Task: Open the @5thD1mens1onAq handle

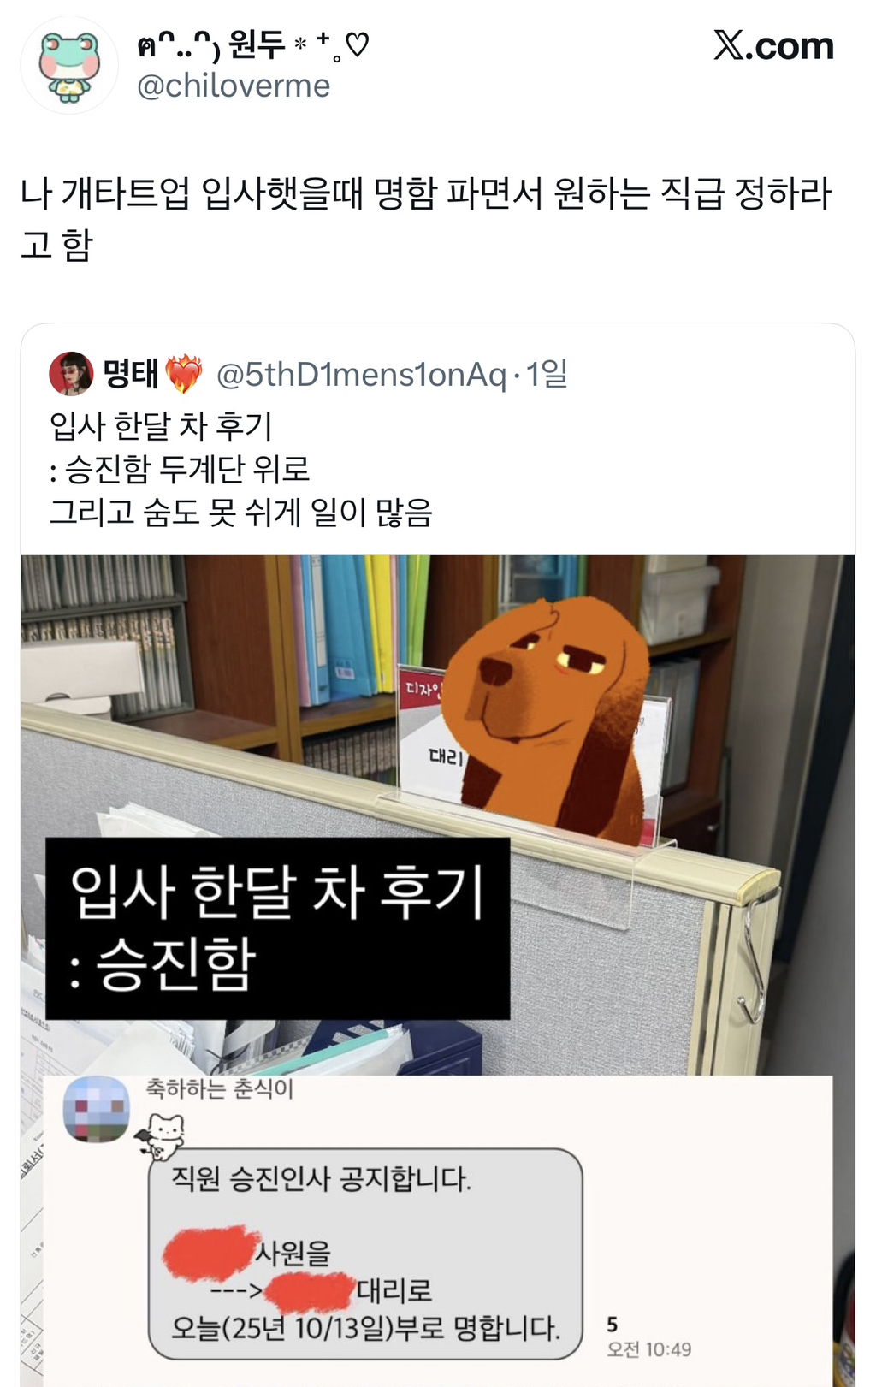Action: point(361,374)
